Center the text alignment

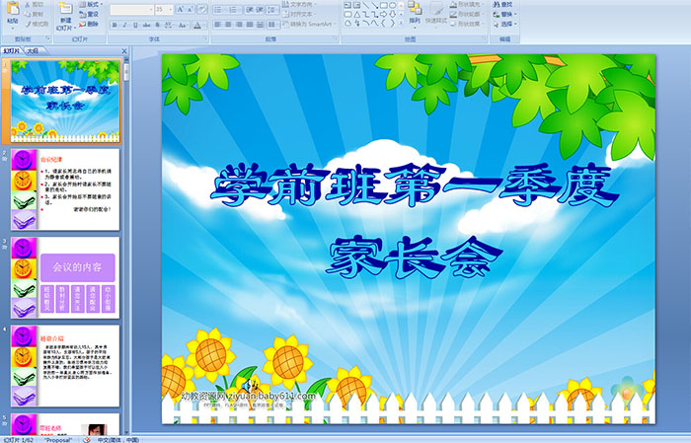pyautogui.click(x=228, y=25)
